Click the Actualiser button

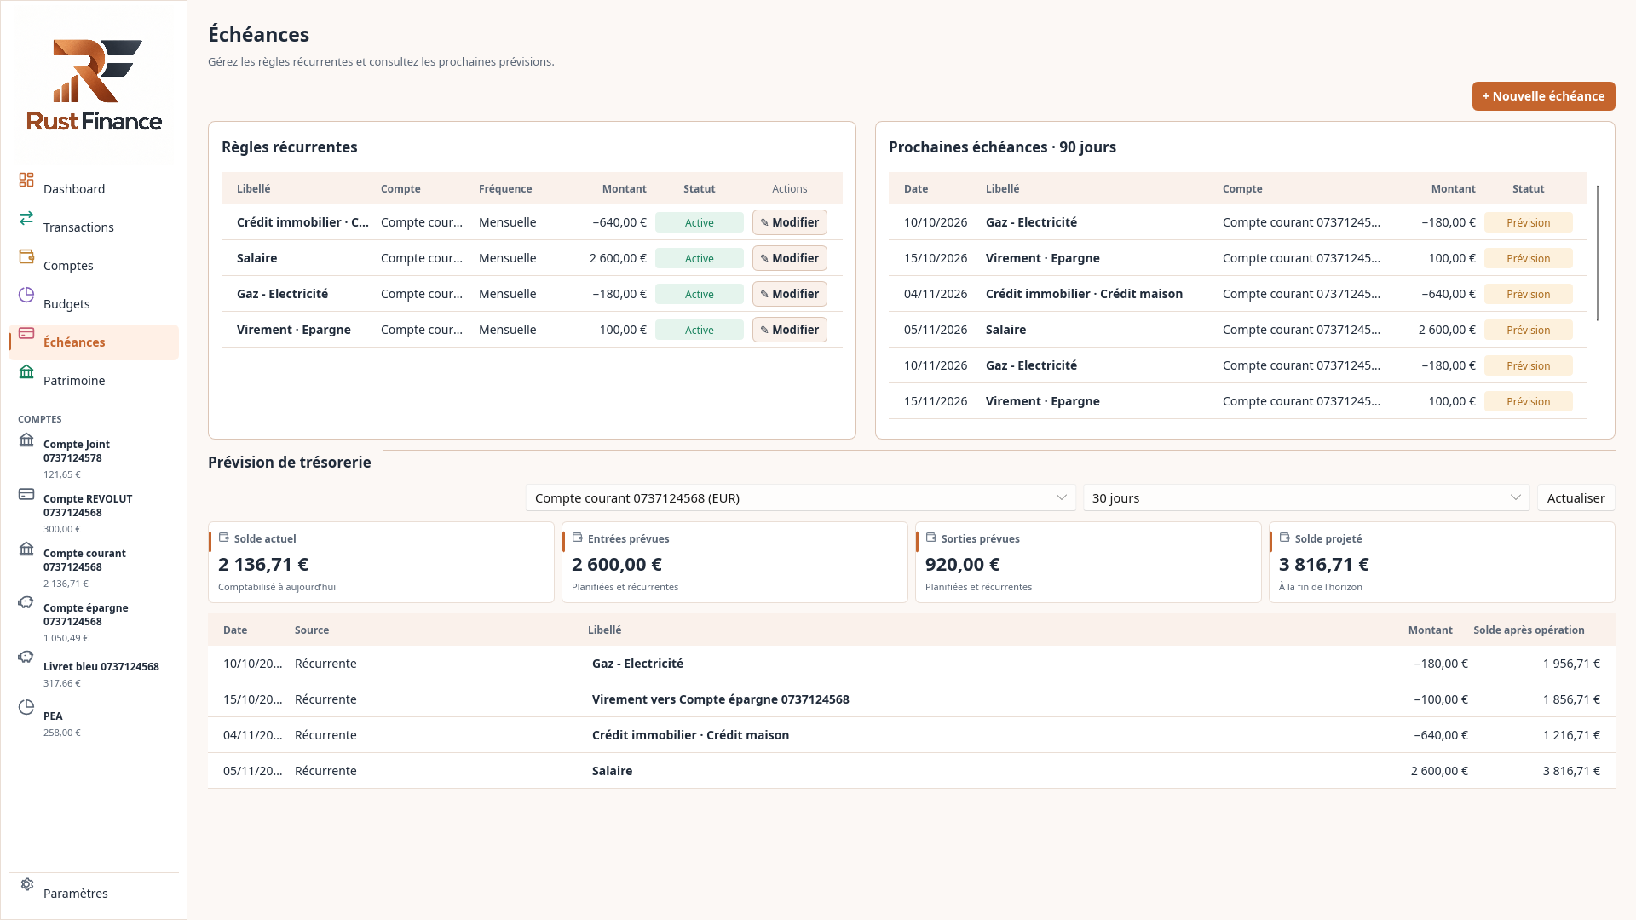(x=1576, y=497)
